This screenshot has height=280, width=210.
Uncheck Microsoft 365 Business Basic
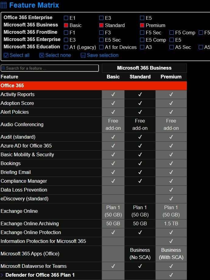[x=66, y=25]
